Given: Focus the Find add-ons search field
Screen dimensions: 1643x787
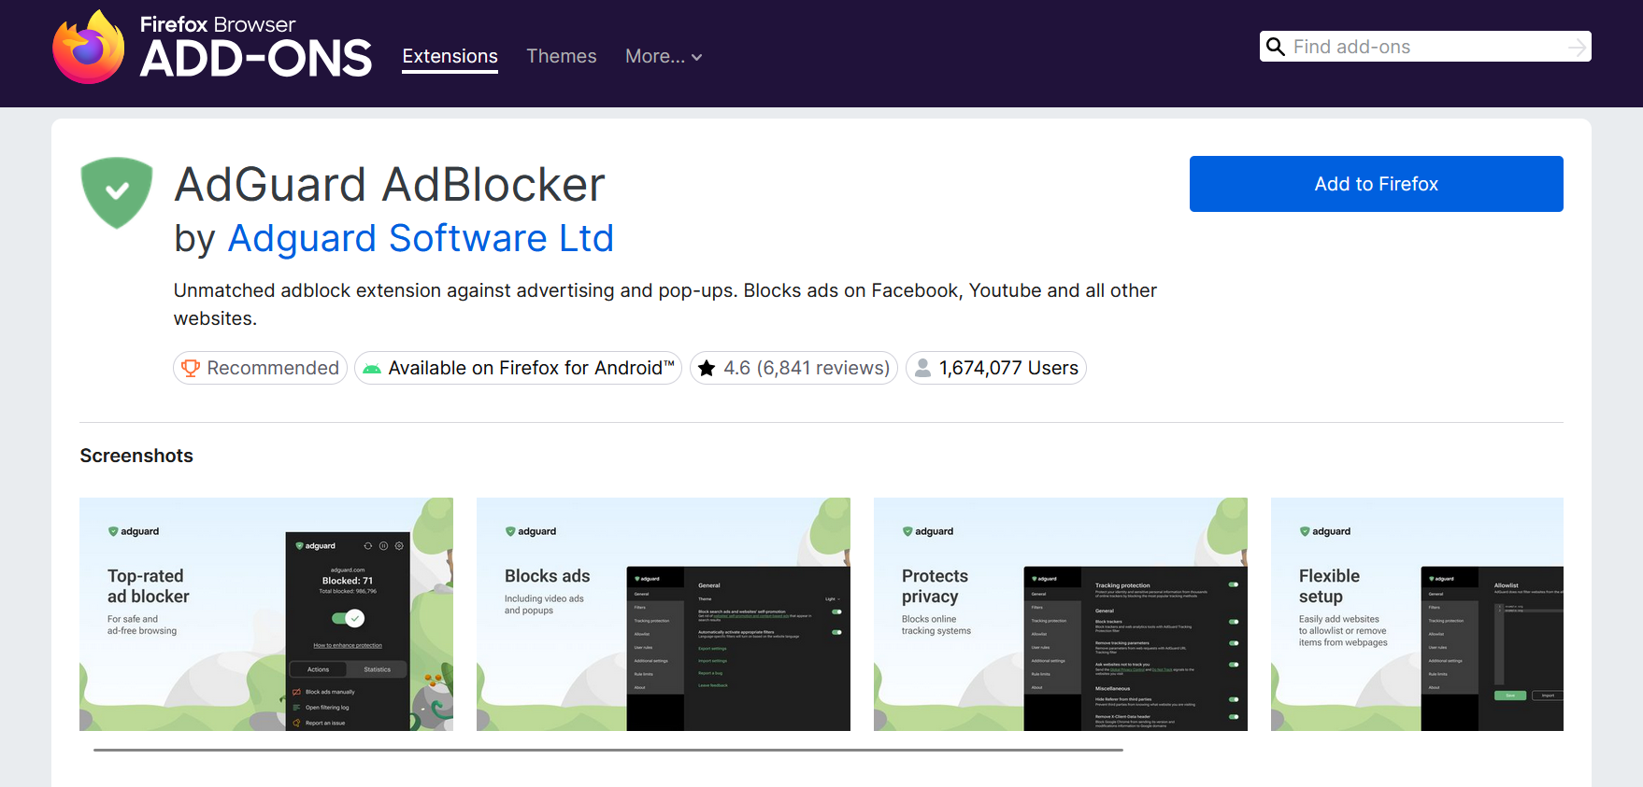Looking at the screenshot, I should pyautogui.click(x=1425, y=47).
